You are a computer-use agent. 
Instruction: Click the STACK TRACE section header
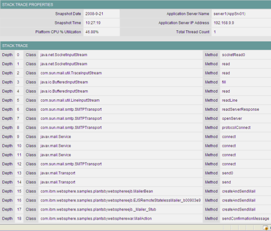click(135, 46)
